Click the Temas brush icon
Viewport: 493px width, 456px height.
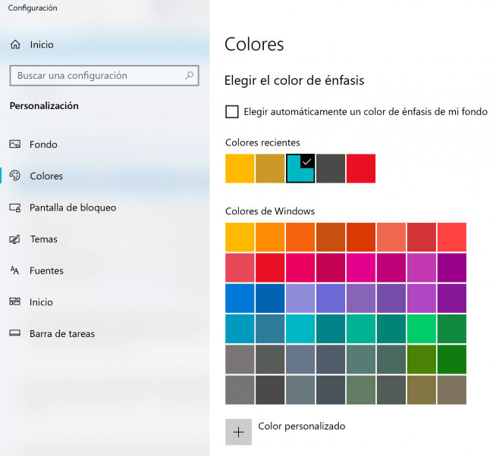tap(14, 239)
